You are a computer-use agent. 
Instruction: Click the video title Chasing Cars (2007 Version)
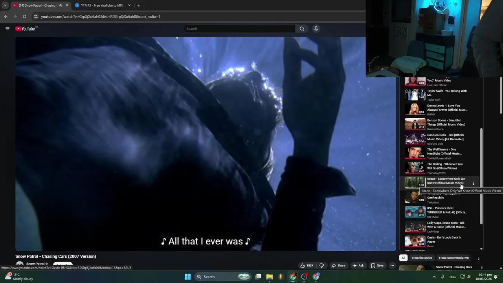(x=55, y=256)
